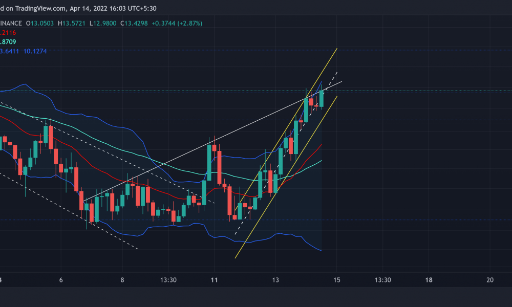Click the teal indicator value ending .8709
Image resolution: width=512 pixels, height=307 pixels.
[8, 42]
